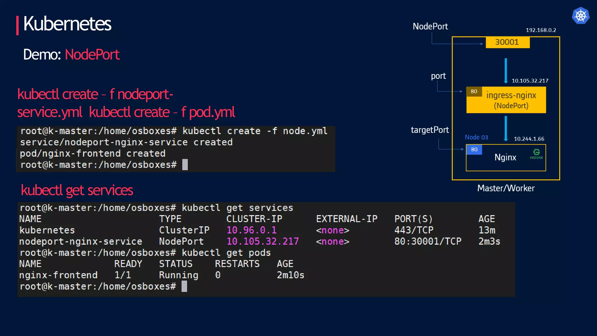
Task: Click the Kubernetes helm logo icon
Action: (x=580, y=16)
